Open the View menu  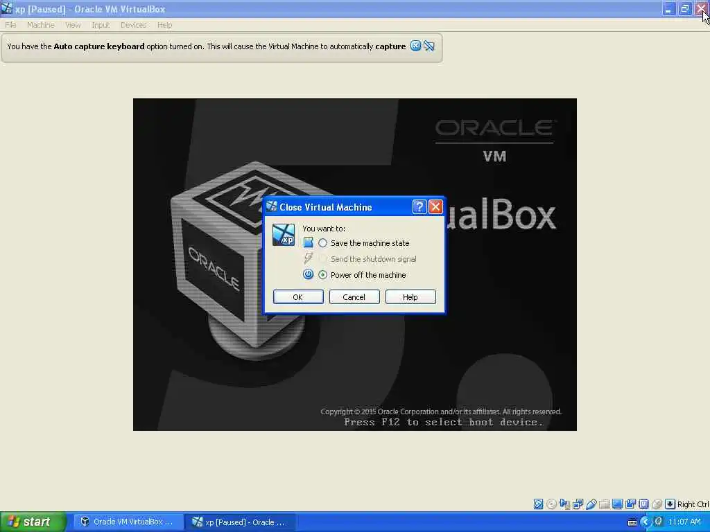tap(73, 25)
